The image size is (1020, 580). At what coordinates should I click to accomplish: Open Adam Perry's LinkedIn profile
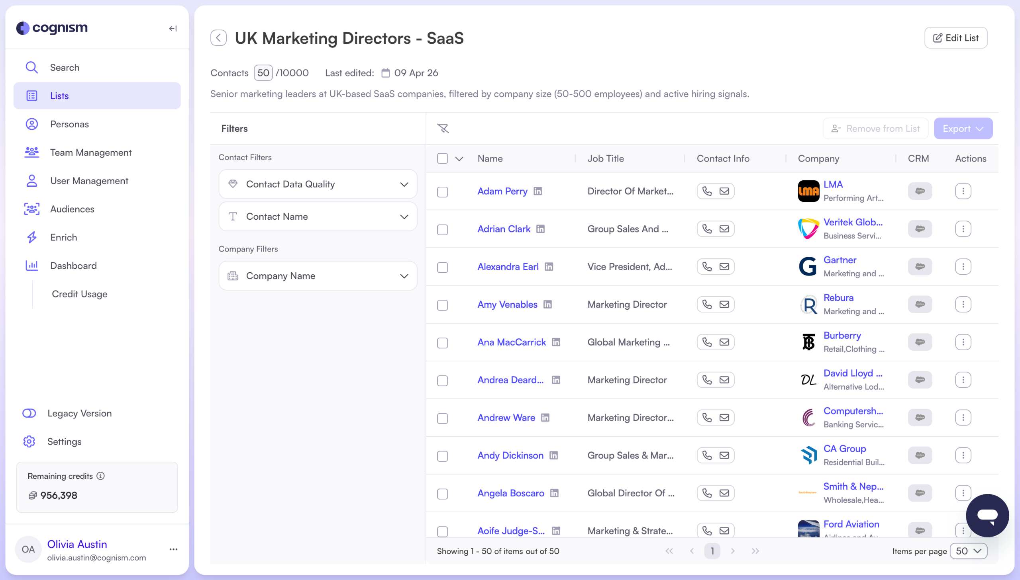click(537, 191)
